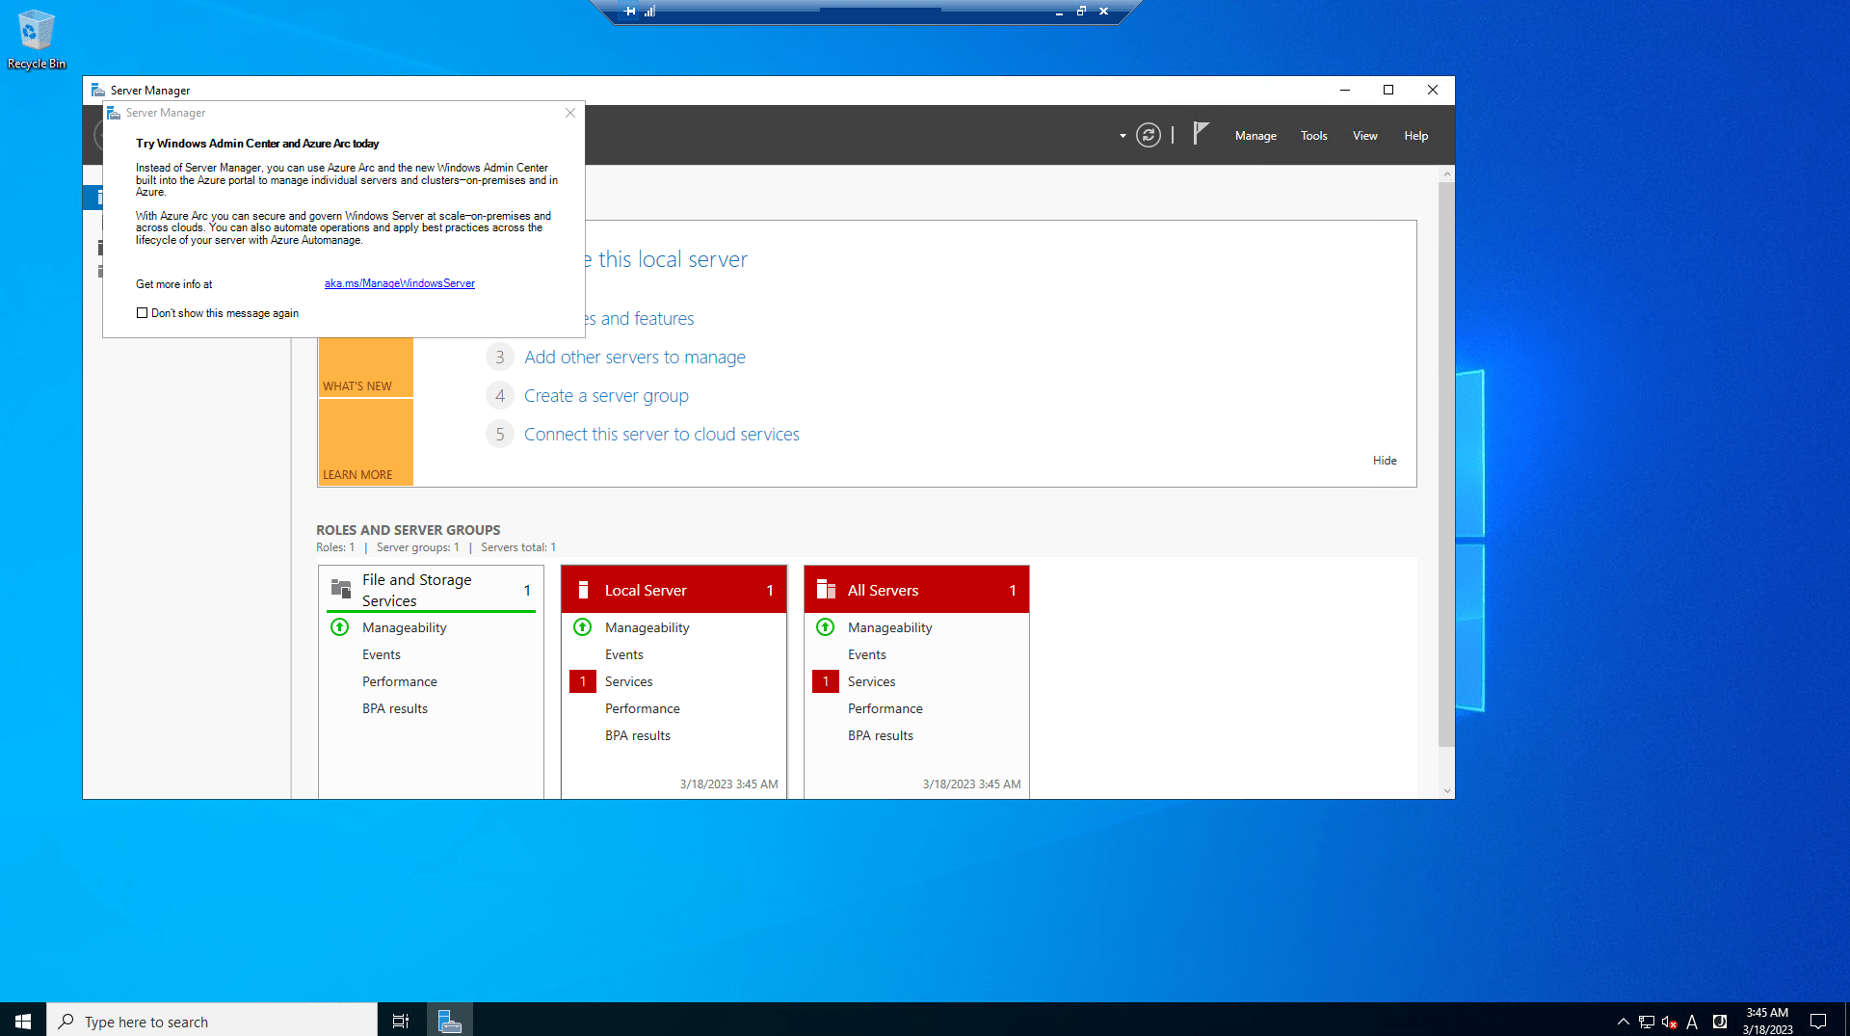Open File and Storage Services tile header
Image resolution: width=1850 pixels, height=1036 pixels.
click(431, 590)
